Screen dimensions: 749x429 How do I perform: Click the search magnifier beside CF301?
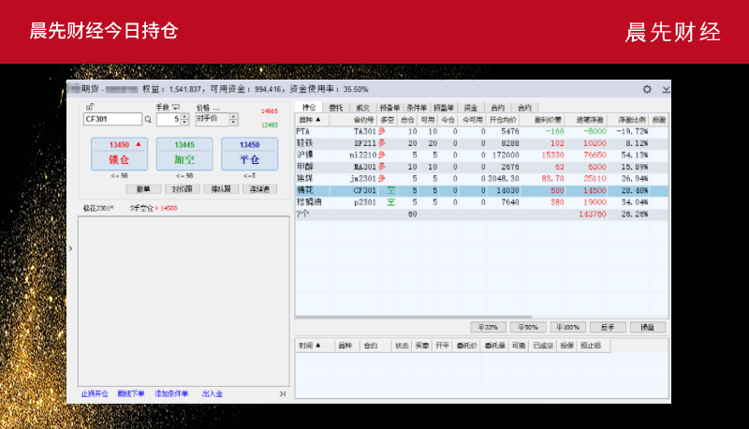tap(148, 120)
